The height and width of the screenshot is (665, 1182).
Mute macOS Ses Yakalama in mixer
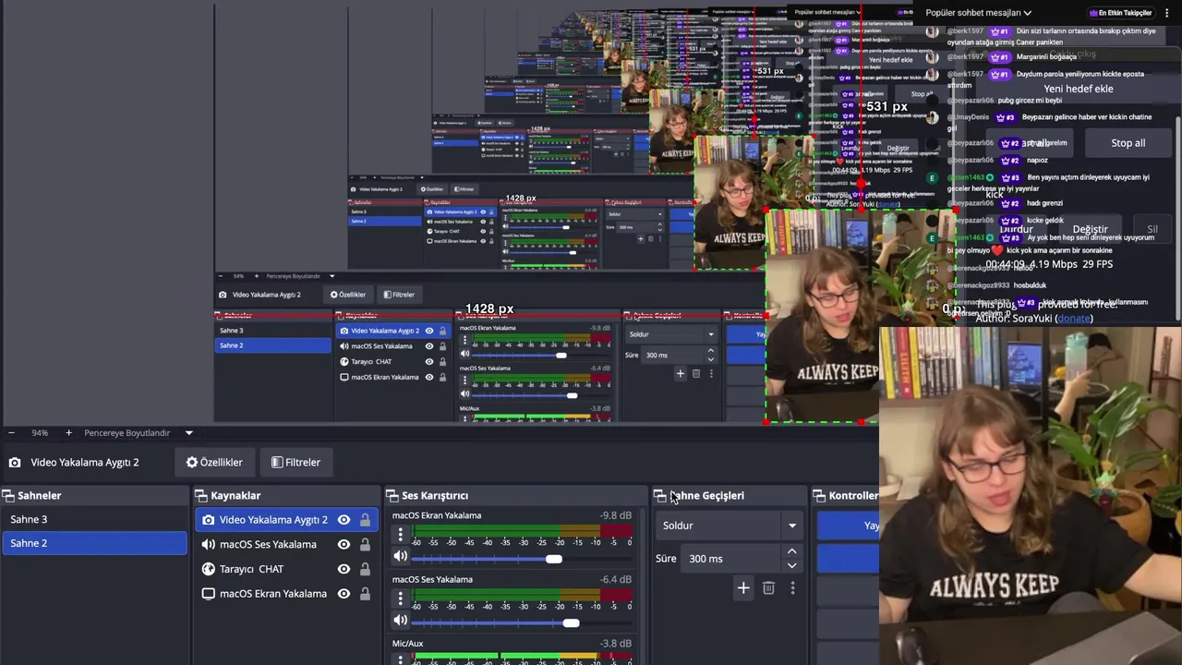(x=400, y=620)
